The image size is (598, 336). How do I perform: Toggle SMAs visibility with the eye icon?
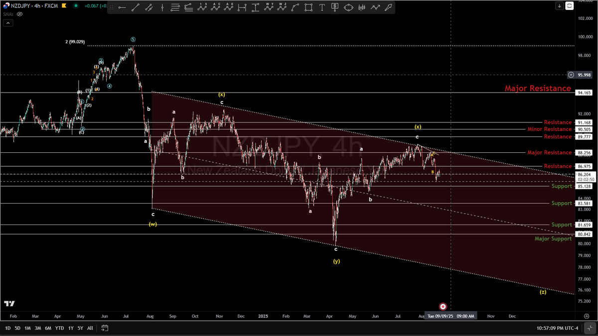point(19,14)
